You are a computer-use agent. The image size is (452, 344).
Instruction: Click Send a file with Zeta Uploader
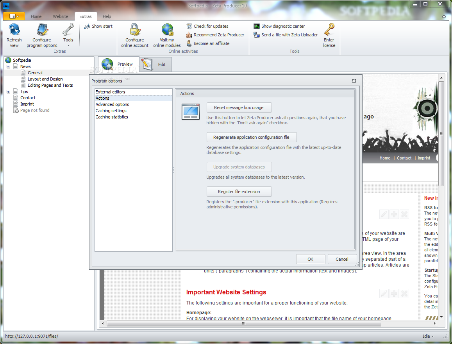click(x=286, y=35)
